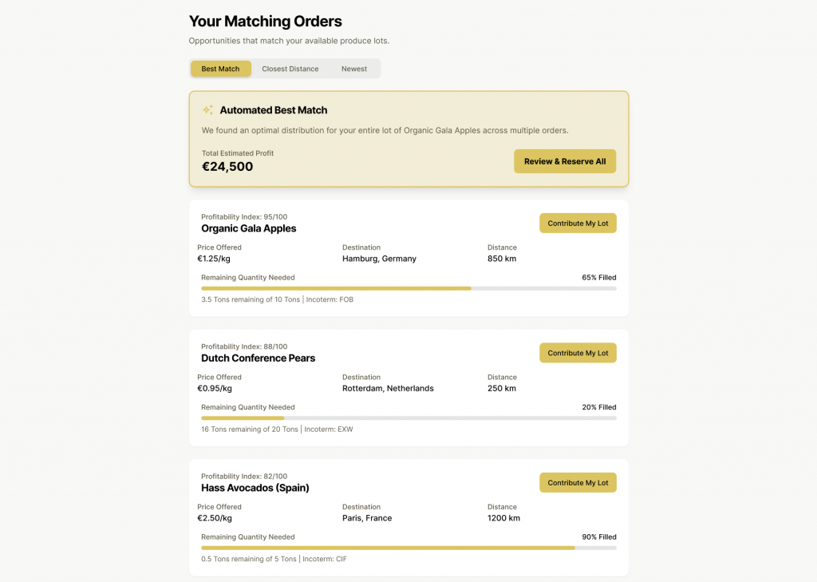Click the sparkle icon in Automated Best Match banner
Image resolution: width=817 pixels, height=582 pixels.
[x=207, y=109]
